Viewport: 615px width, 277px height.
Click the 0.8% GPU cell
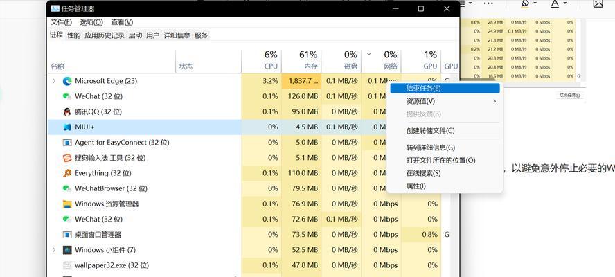coord(421,235)
